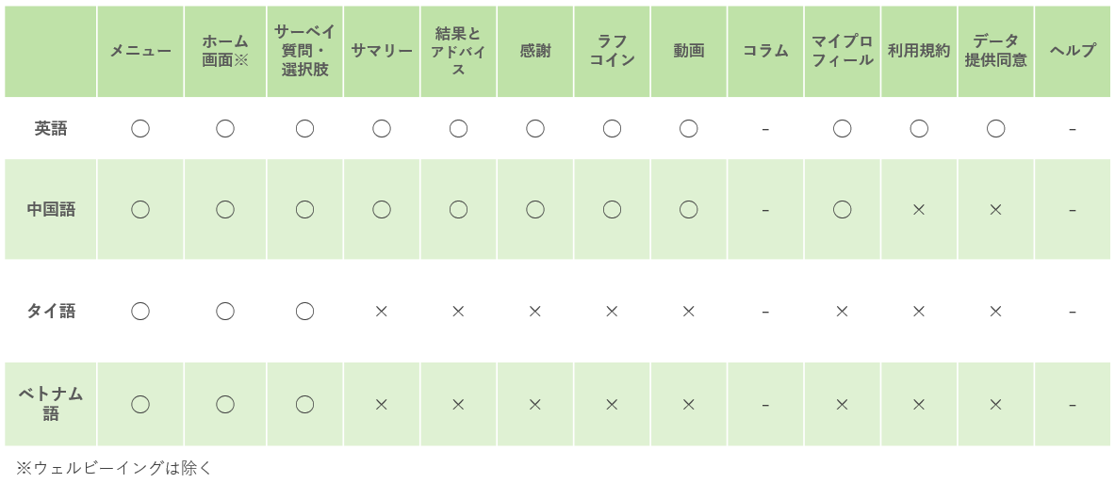Select the 英語 row label
This screenshot has height=483, width=1115.
(x=51, y=129)
